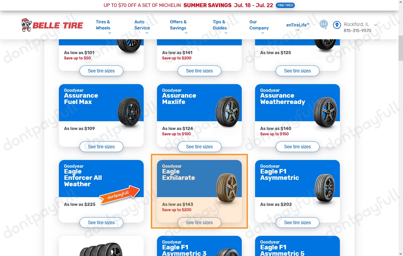This screenshot has height=256, width=403.
Task: Expand the Rockford, IL location dropdown
Action: [376, 25]
